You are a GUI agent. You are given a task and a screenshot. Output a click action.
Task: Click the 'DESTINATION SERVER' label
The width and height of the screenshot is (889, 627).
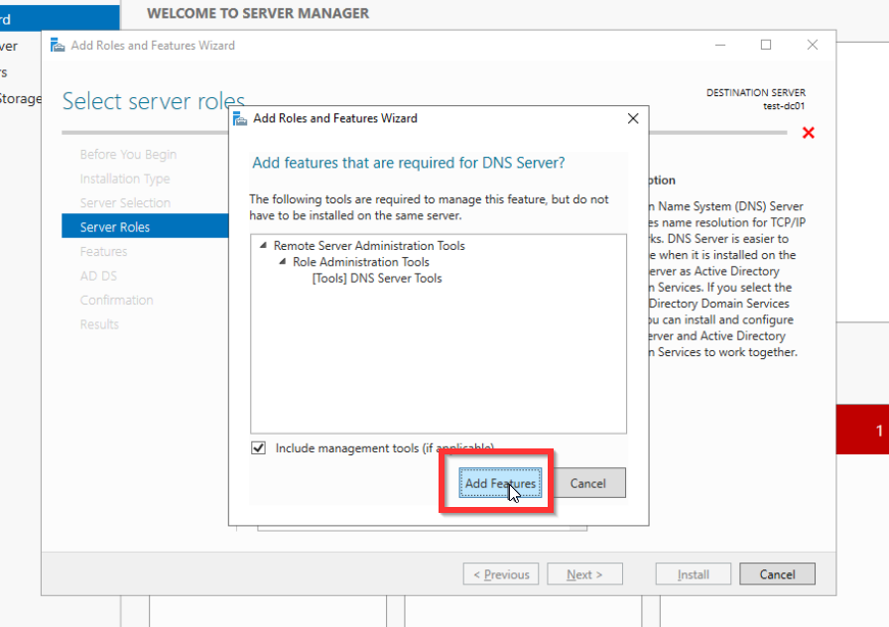pos(756,92)
